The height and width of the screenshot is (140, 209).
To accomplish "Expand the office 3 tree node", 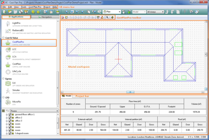I will pos(7,121).
